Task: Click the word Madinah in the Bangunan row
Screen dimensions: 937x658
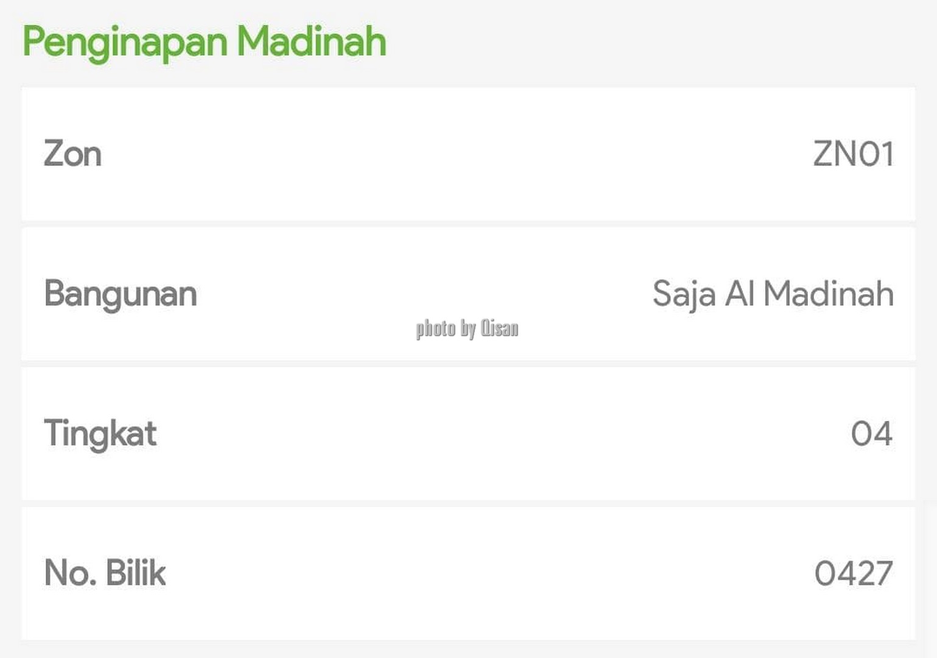Action: coord(829,294)
